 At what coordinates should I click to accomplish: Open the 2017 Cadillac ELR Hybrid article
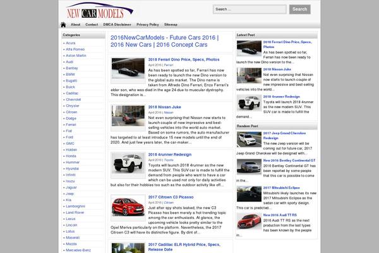[184, 247]
